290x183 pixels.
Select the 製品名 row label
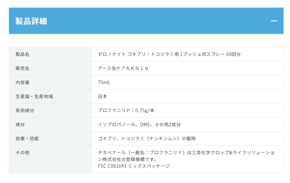[x=22, y=54]
